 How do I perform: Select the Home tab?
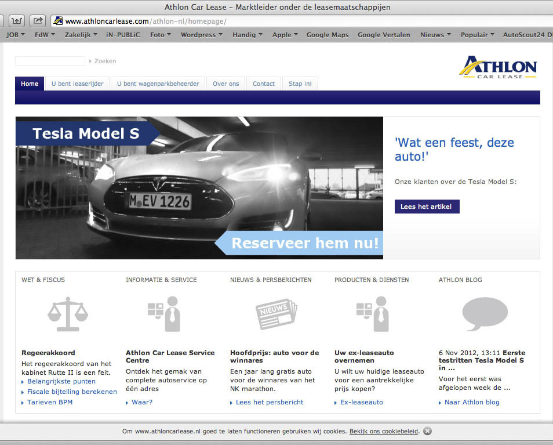pyautogui.click(x=30, y=84)
